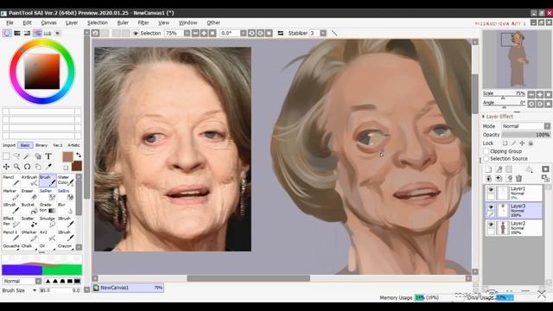Expand the Layer Effect section
This screenshot has width=553, height=311.
pos(484,117)
